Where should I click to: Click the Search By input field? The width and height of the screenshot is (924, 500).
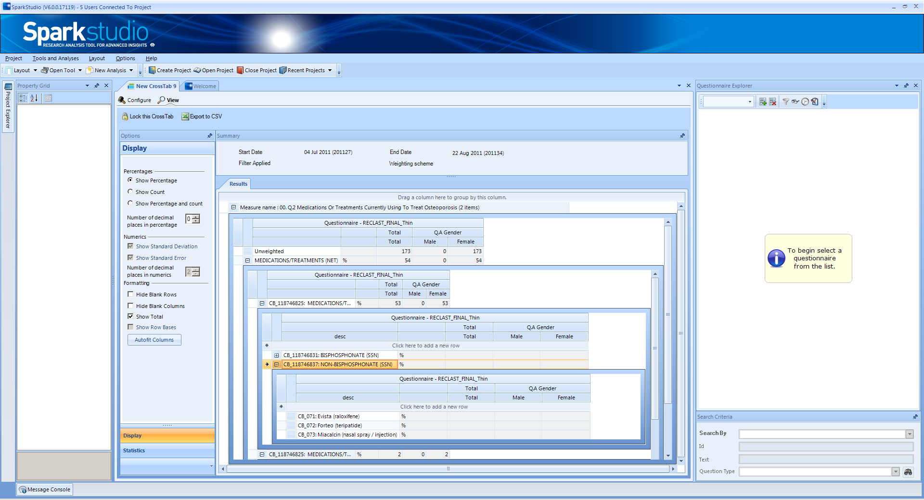pyautogui.click(x=822, y=434)
